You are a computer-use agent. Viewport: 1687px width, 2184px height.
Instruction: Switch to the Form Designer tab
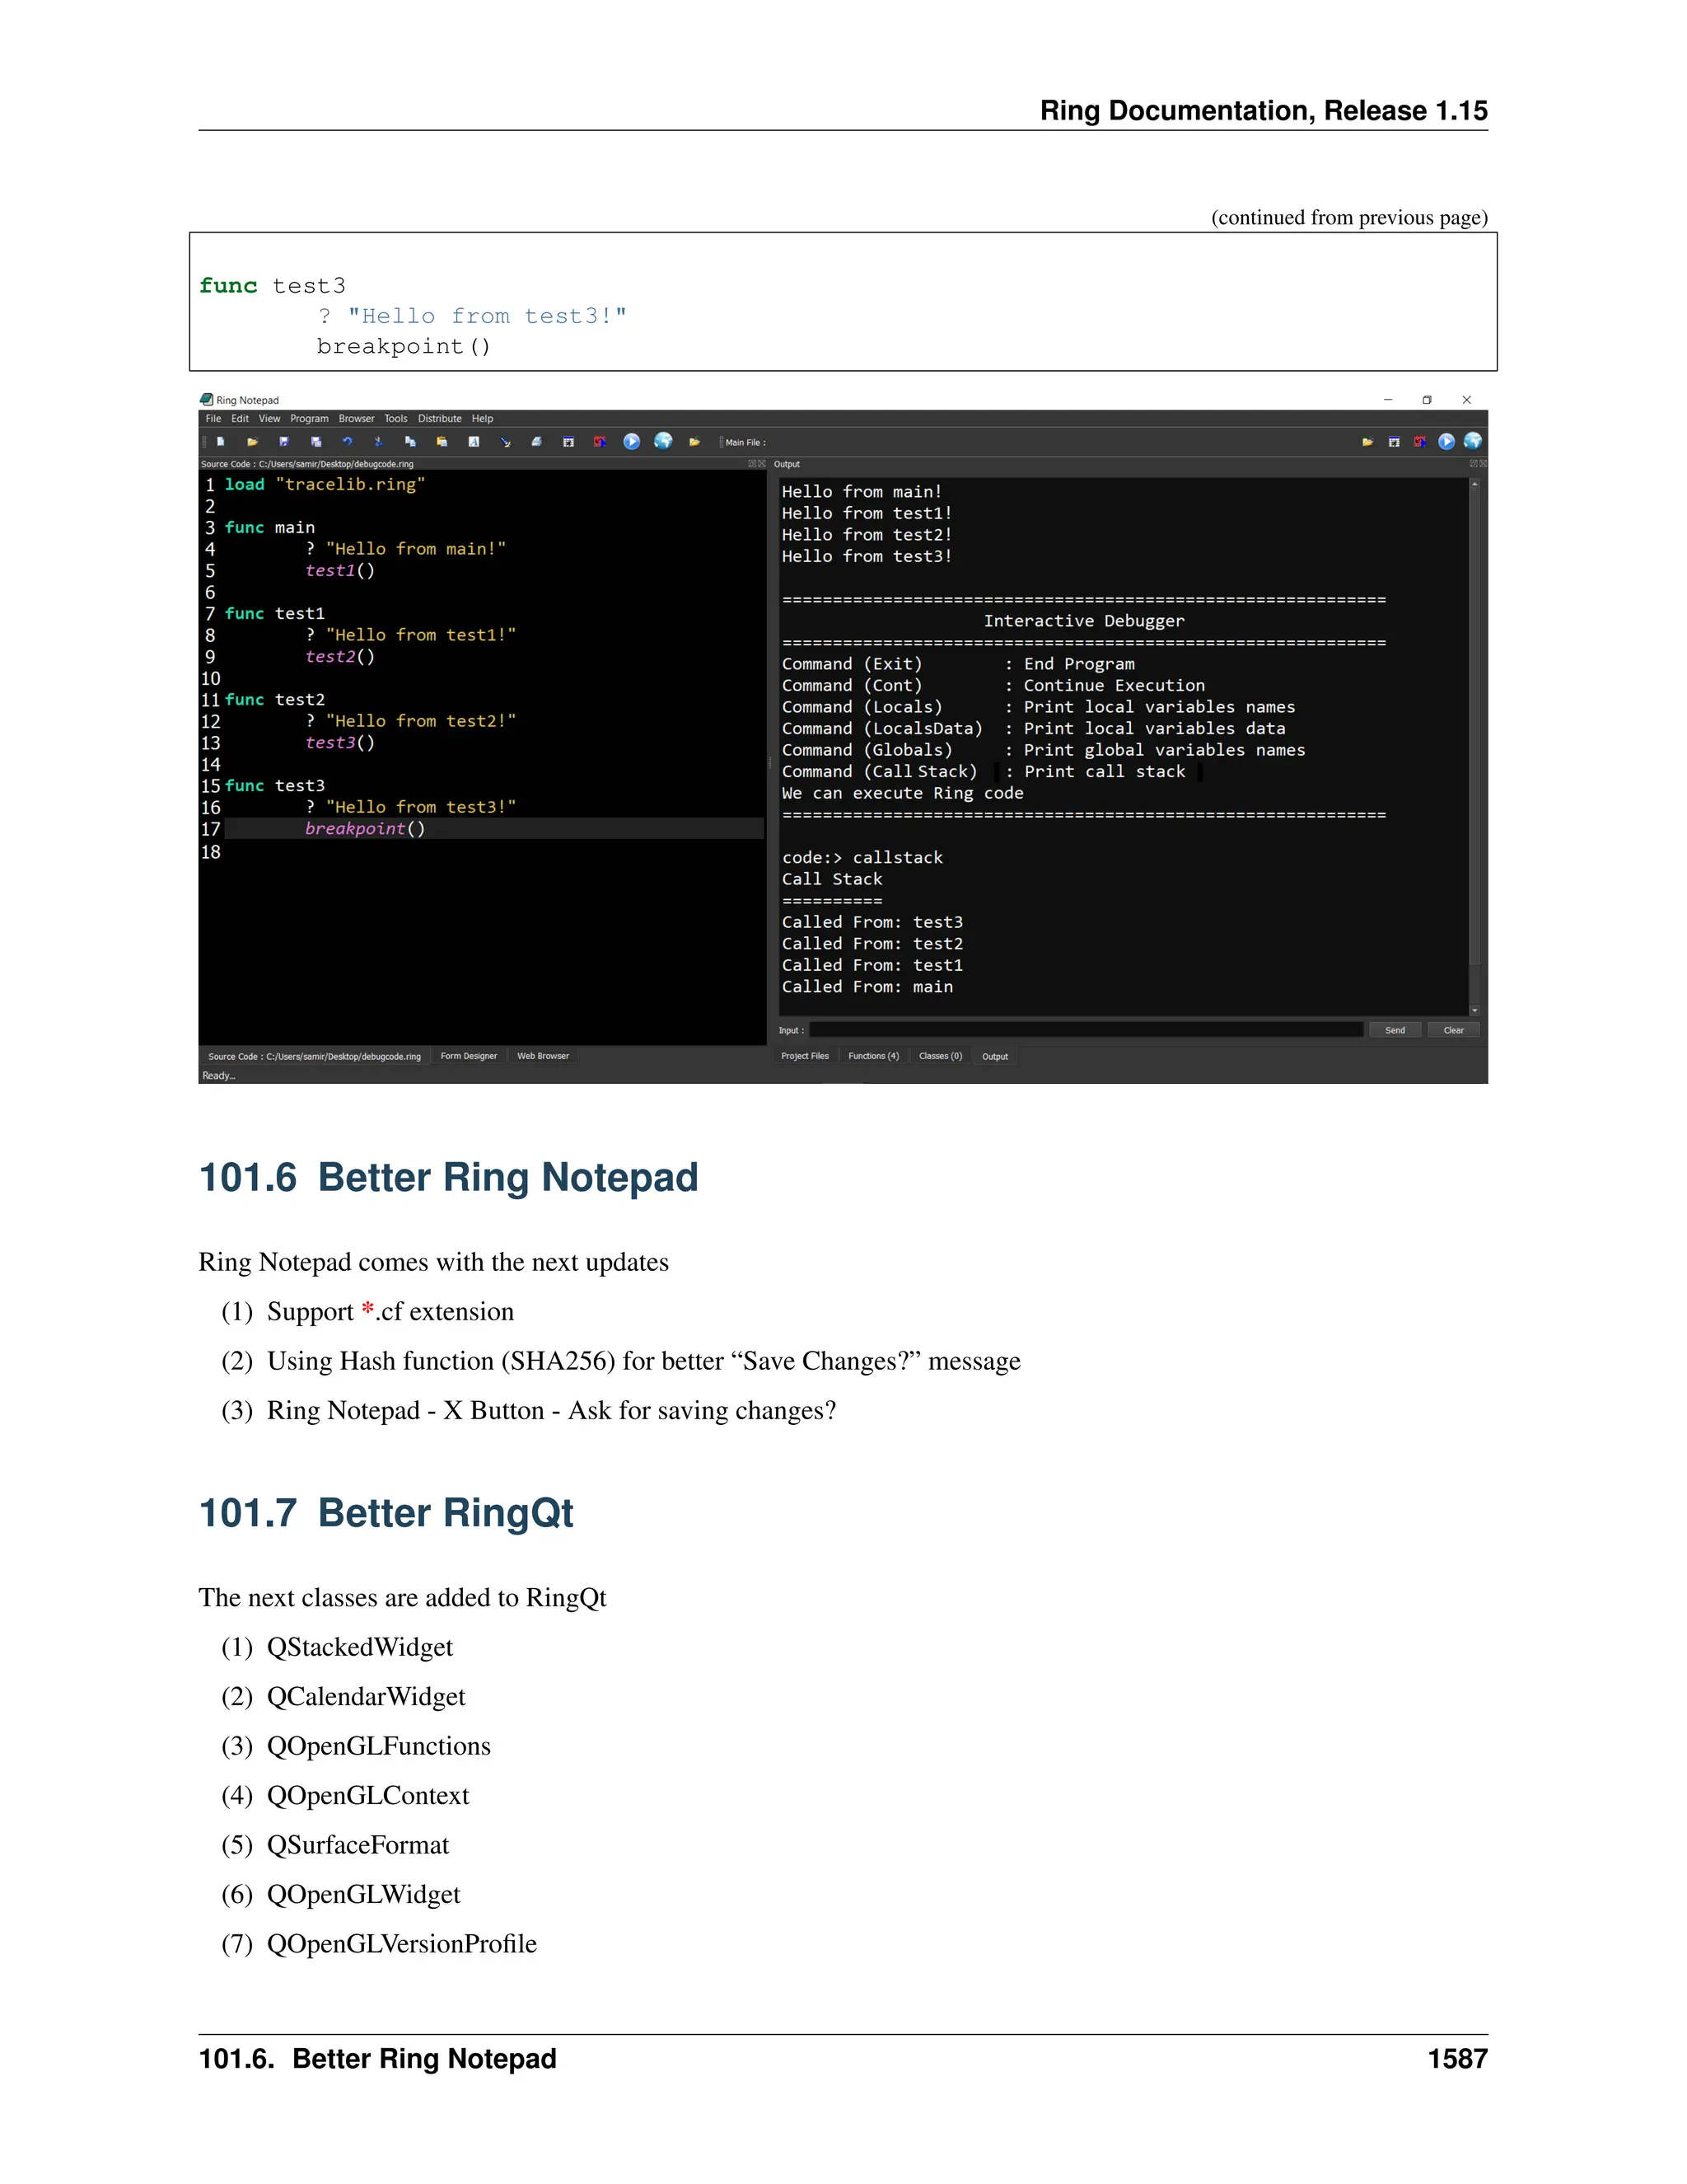pyautogui.click(x=468, y=1056)
